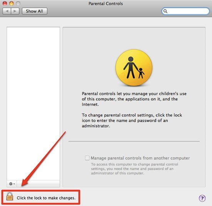
Task: Enable Manage parental controls from another computer
Action: [x=87, y=158]
